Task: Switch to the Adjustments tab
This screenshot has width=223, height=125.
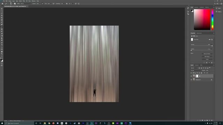Action: click(x=199, y=33)
